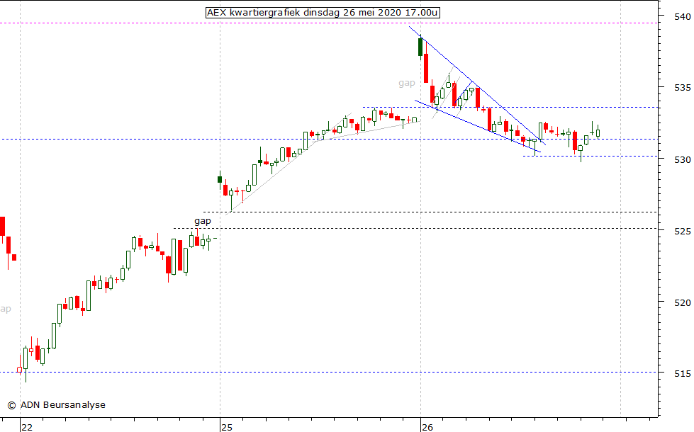
Task: Click the dark green opening candle on day 26
Action: 420,47
